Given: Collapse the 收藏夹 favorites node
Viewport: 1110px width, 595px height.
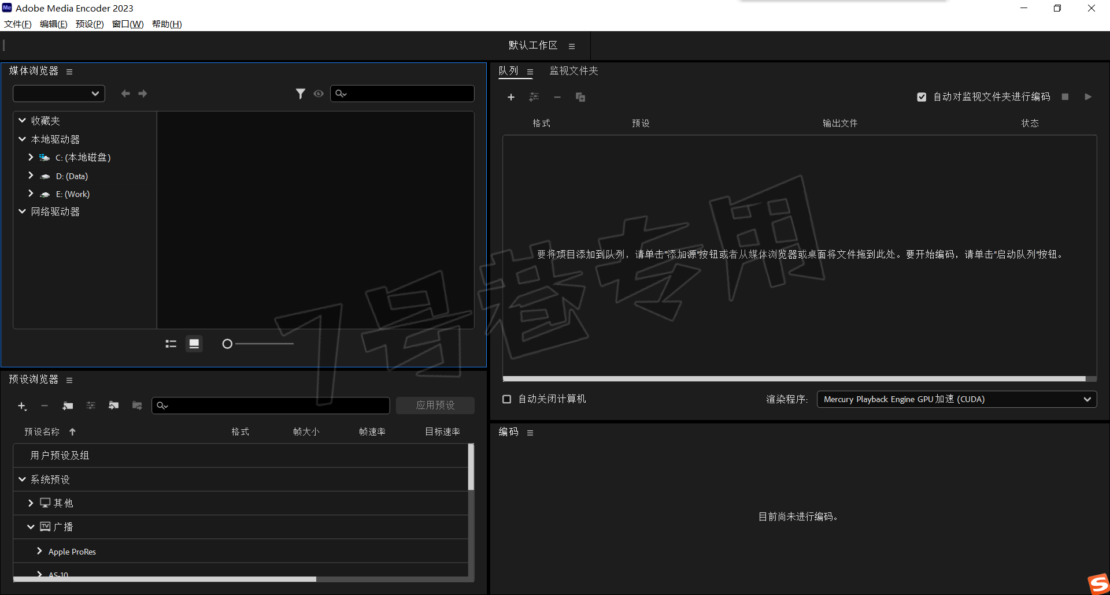Looking at the screenshot, I should [x=22, y=121].
